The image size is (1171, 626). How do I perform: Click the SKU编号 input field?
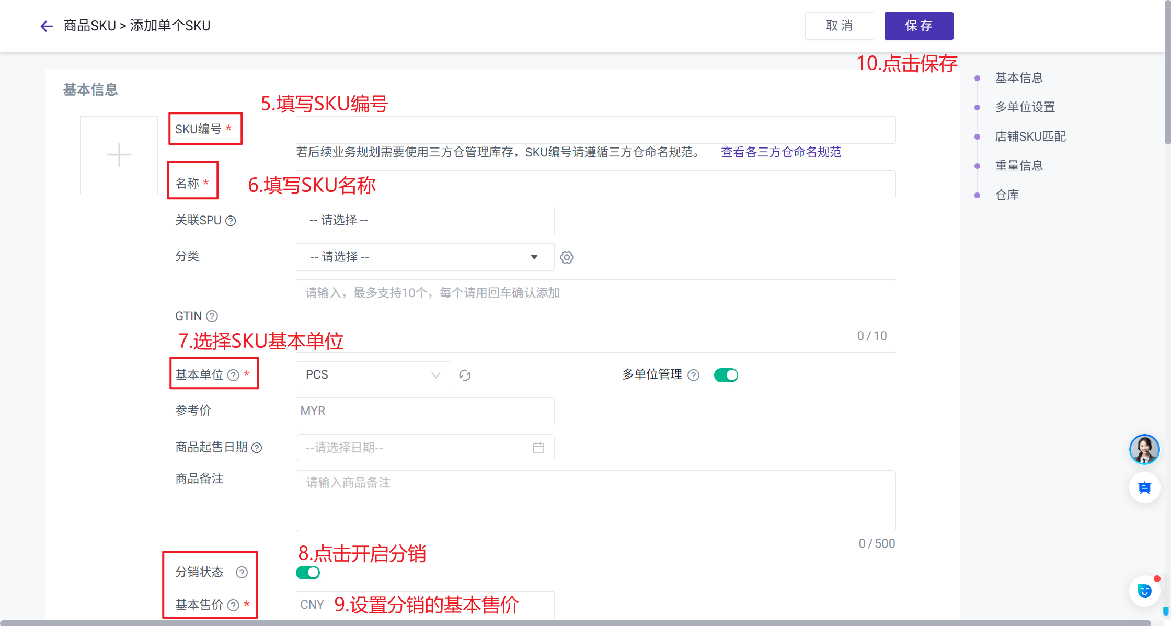[x=595, y=130]
